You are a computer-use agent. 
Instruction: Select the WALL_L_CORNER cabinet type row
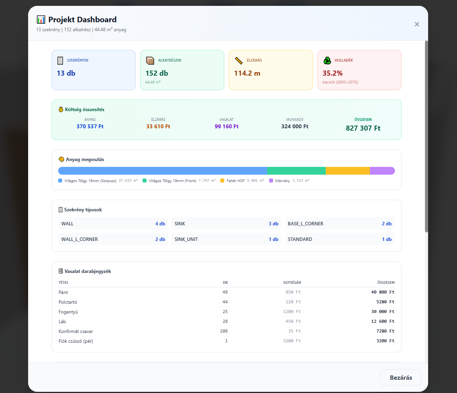(113, 239)
